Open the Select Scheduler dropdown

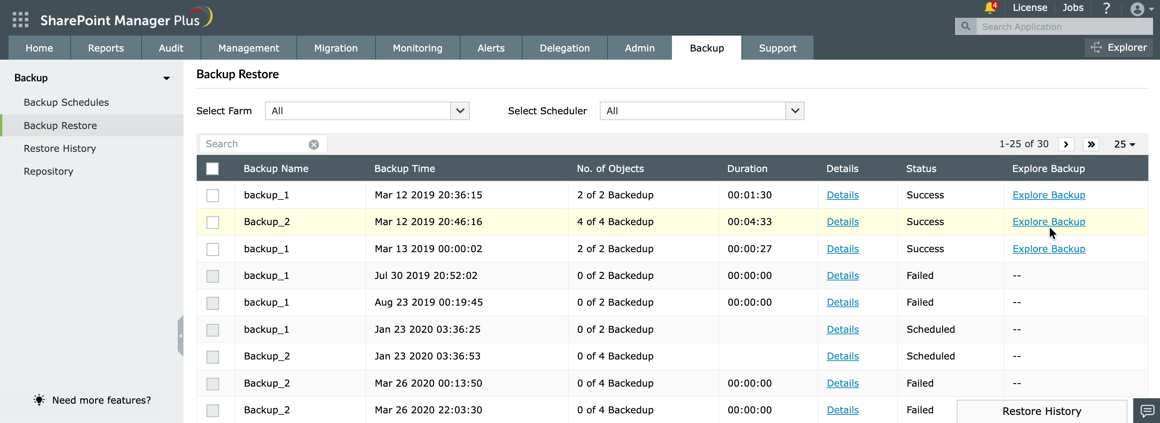click(x=794, y=110)
